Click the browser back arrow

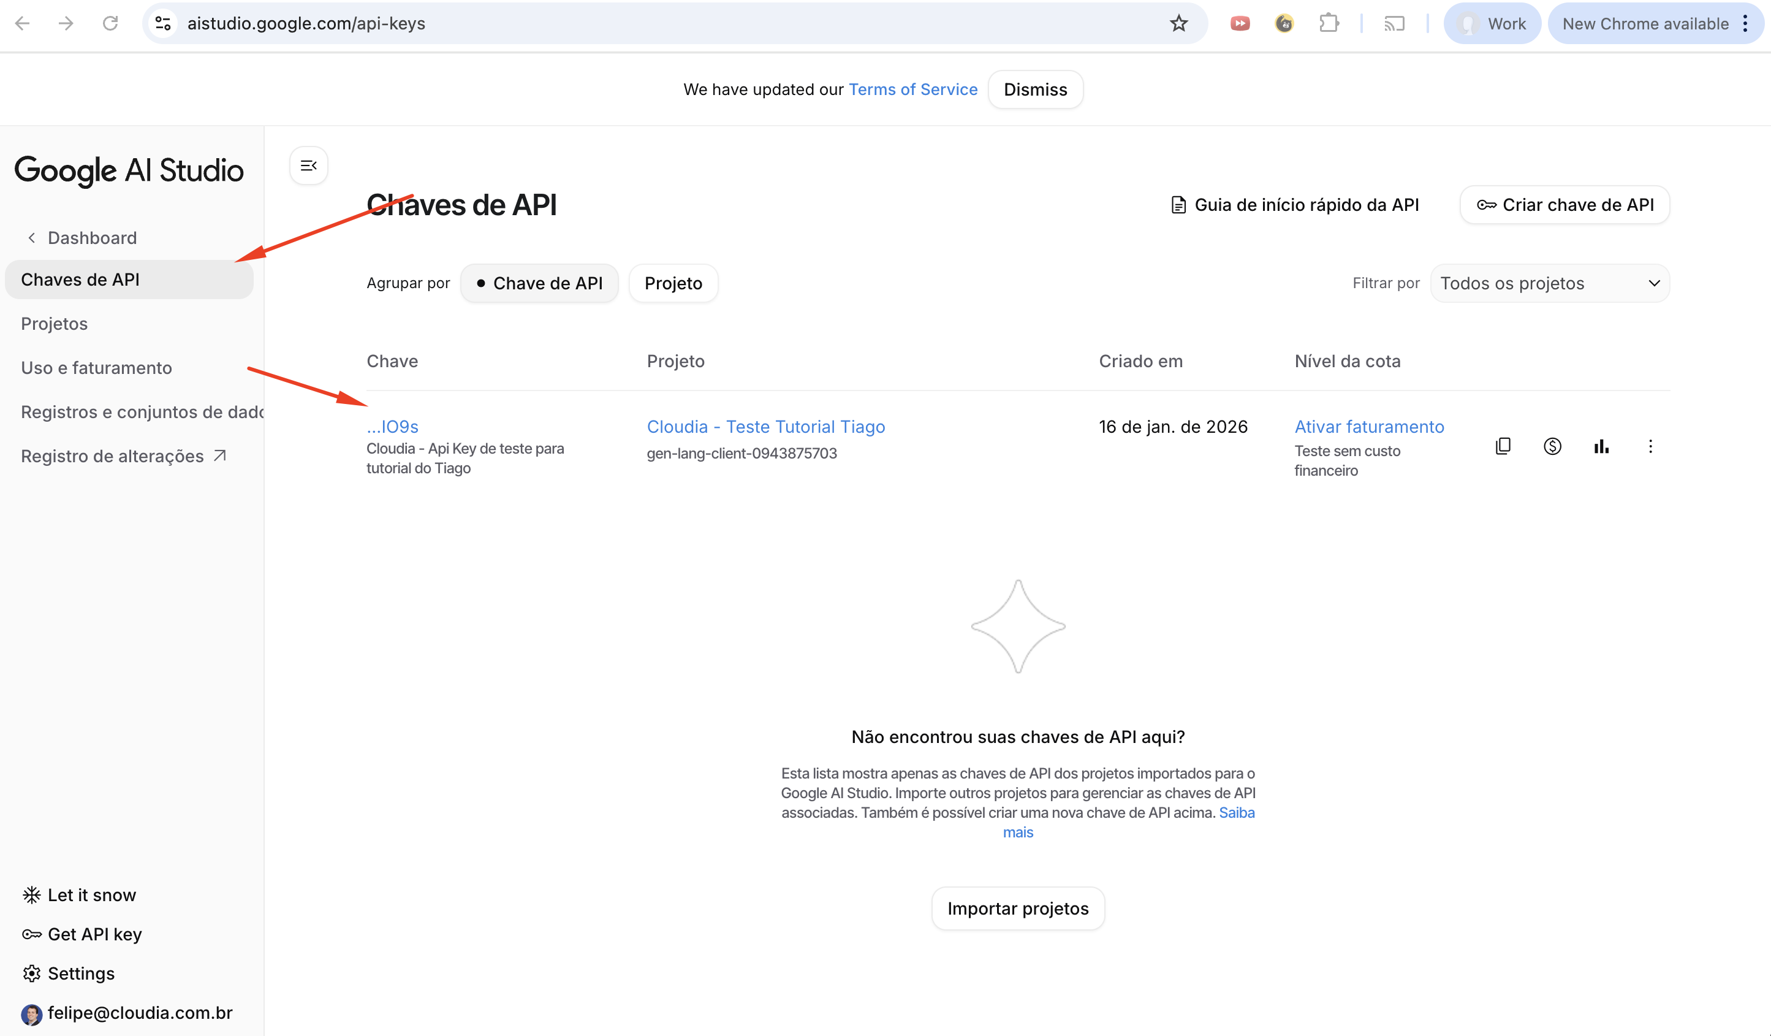click(23, 23)
